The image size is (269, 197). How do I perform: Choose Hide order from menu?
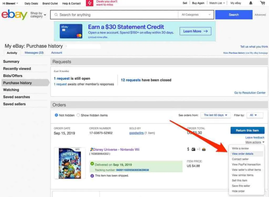tap(238, 191)
